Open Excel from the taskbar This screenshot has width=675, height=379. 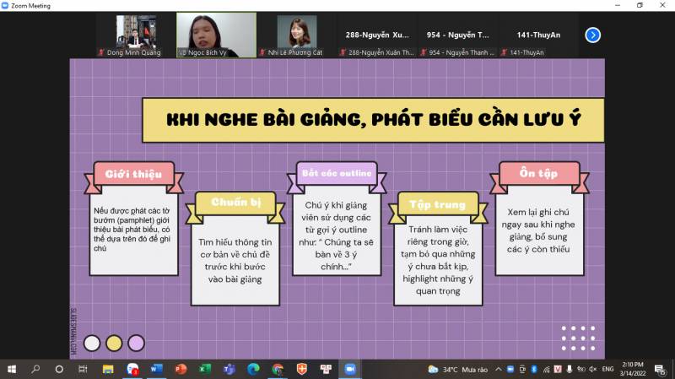205,369
